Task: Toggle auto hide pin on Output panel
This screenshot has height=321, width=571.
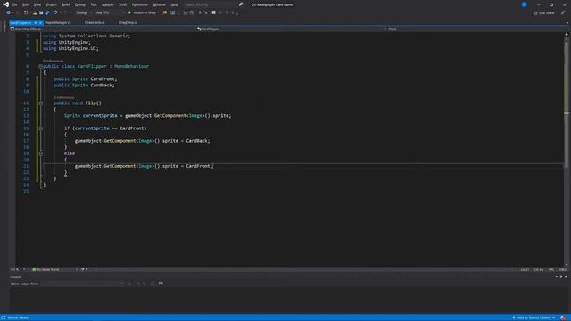Action: 561,277
